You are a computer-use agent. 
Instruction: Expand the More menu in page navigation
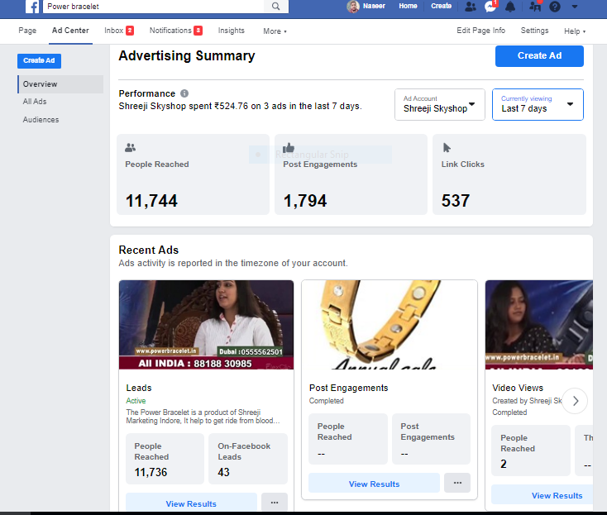[275, 31]
